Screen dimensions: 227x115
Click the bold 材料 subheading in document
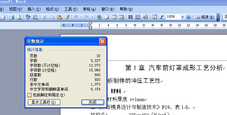pos(116,91)
